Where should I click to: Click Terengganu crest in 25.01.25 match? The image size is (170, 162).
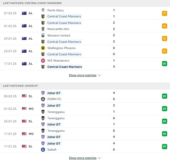point(43,118)
